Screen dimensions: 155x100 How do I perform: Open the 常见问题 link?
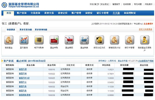138,4
